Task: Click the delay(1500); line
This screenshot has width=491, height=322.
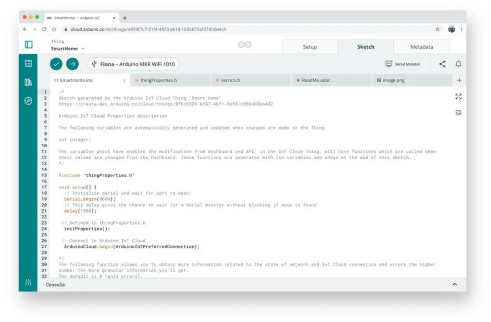Action: (80, 211)
